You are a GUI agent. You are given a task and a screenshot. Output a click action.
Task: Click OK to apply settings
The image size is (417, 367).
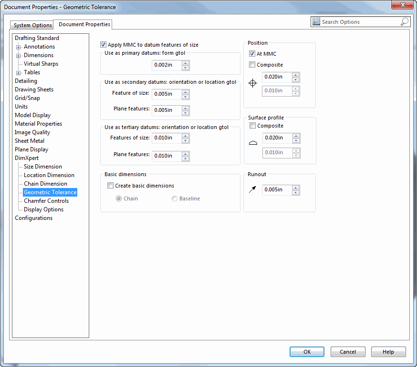point(307,352)
